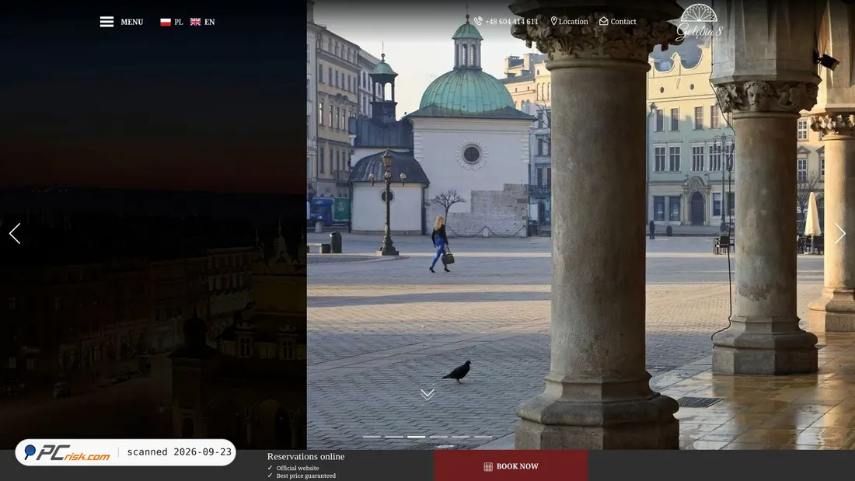Jump to the sixth slide indicator
This screenshot has height=481, width=855.
[x=483, y=437]
